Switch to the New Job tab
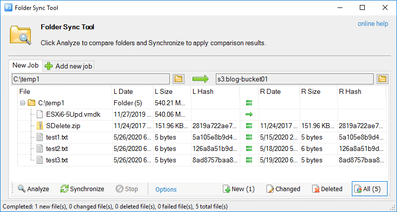397x212 pixels. tap(26, 66)
